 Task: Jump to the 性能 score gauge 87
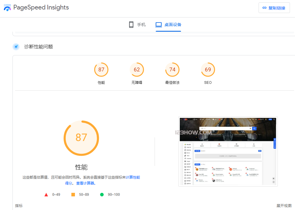tap(101, 70)
